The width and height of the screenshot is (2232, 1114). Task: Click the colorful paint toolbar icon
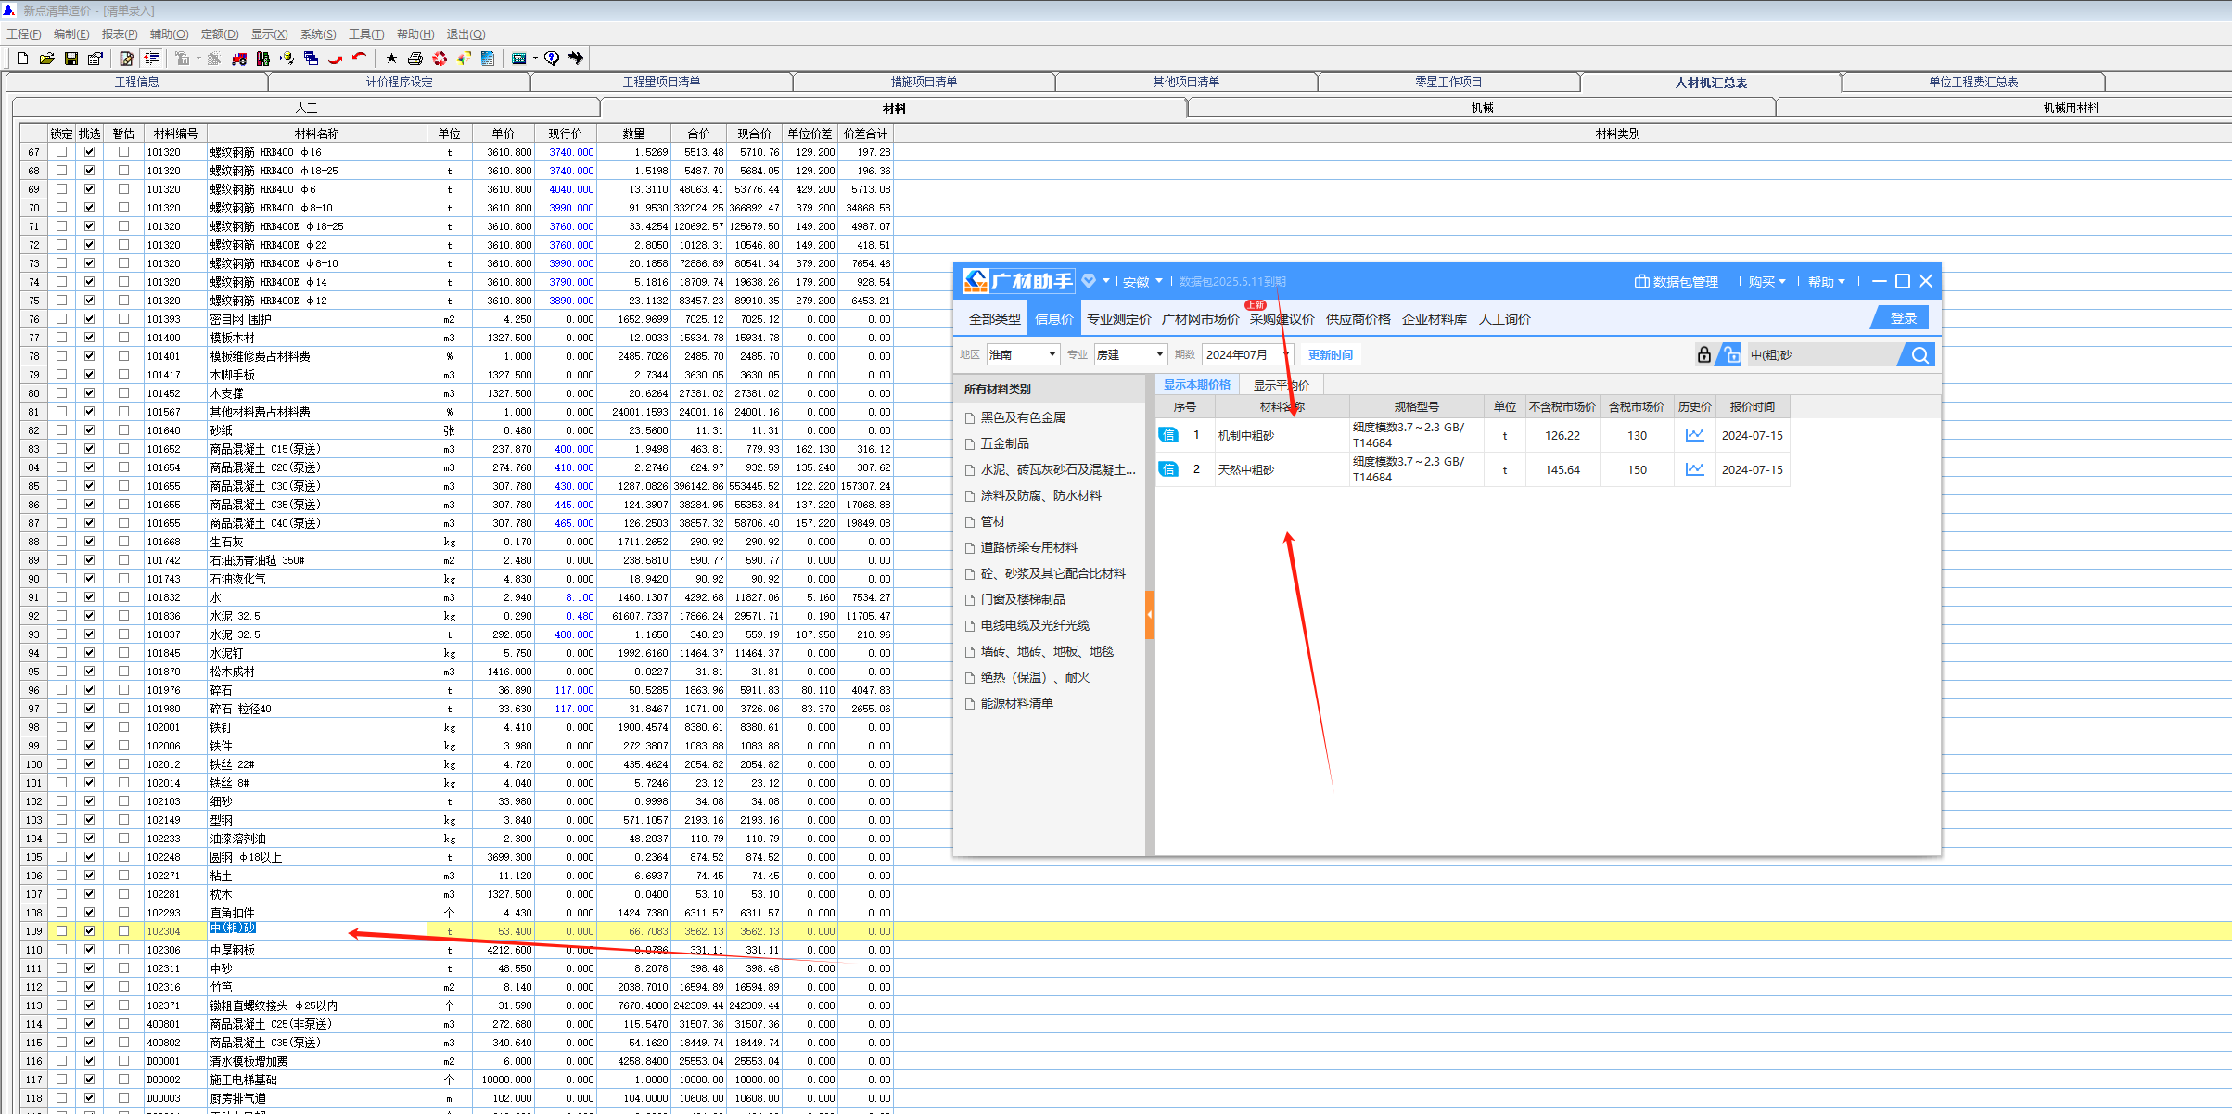pos(464,58)
